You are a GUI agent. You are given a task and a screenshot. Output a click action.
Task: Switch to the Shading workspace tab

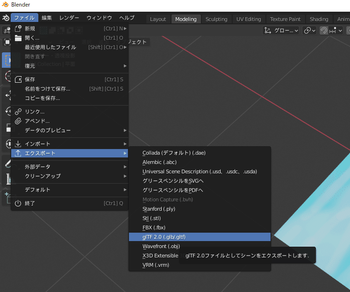pyautogui.click(x=319, y=19)
